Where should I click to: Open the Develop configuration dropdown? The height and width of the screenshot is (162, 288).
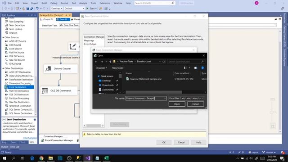pos(57,9)
